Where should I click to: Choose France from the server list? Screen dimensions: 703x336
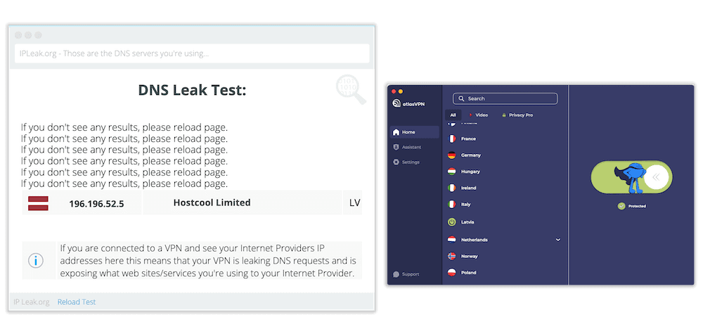(x=467, y=138)
